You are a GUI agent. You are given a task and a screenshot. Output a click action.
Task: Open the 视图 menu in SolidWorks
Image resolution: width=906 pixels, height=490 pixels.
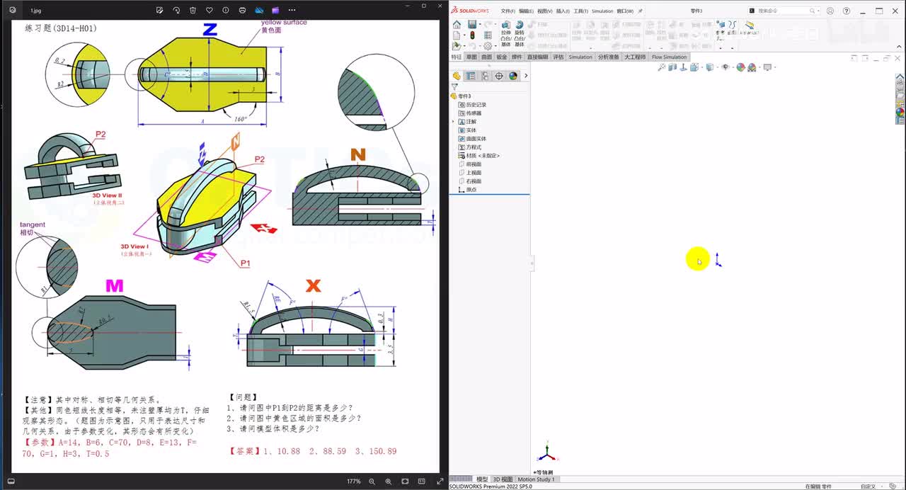coord(544,11)
